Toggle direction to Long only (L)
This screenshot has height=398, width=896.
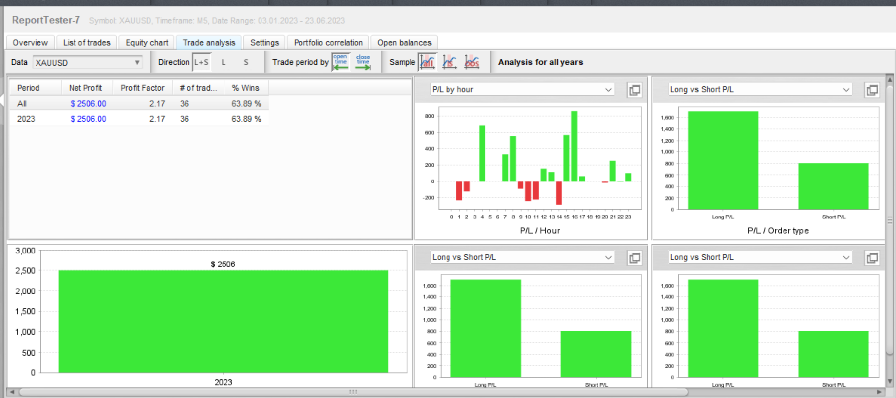(x=224, y=62)
